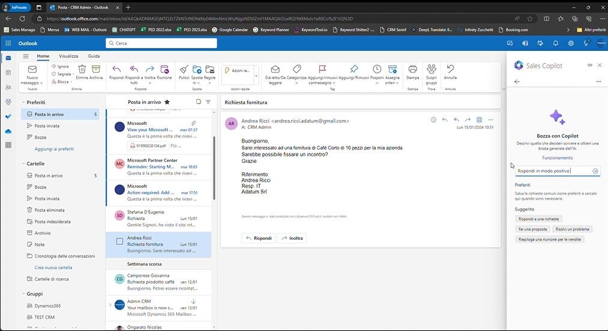Click the Pulisci broom icon
Viewport: 608px width, 331px height.
point(184,70)
